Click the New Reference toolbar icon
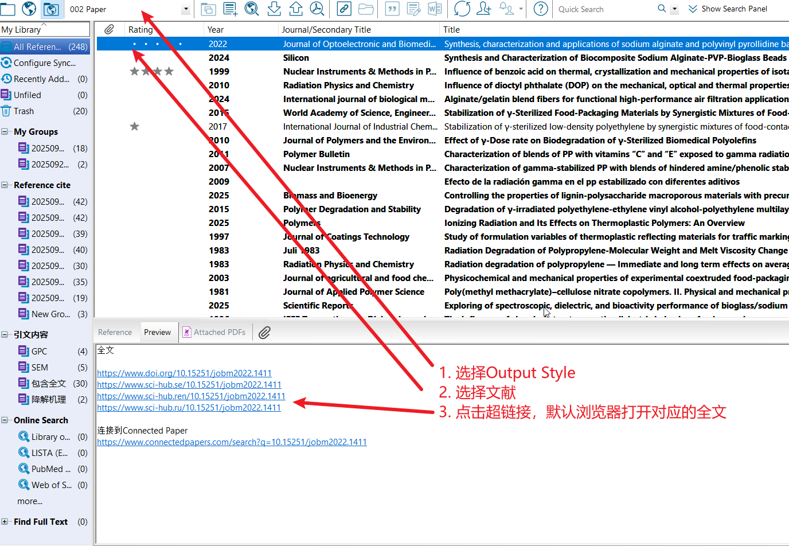Screen dimensions: 789x546 pyautogui.click(x=230, y=9)
